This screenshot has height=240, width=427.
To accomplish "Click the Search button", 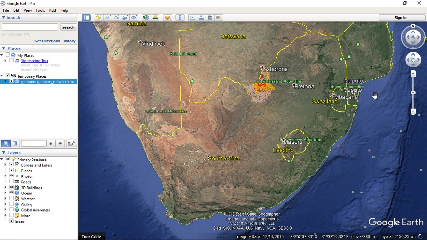I will [68, 27].
